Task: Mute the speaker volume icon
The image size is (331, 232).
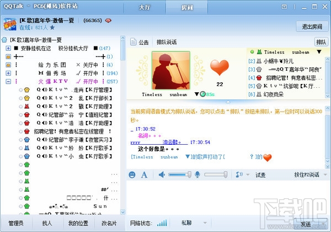Action: pos(162,175)
